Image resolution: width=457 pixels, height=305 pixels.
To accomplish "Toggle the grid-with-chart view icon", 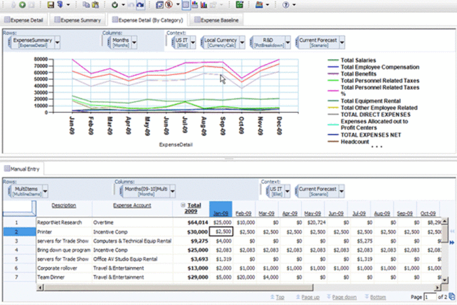I will tap(195, 5).
